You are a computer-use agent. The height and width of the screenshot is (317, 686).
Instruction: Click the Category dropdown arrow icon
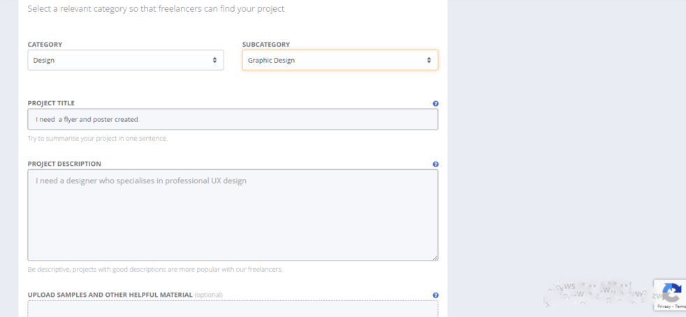[x=214, y=60]
